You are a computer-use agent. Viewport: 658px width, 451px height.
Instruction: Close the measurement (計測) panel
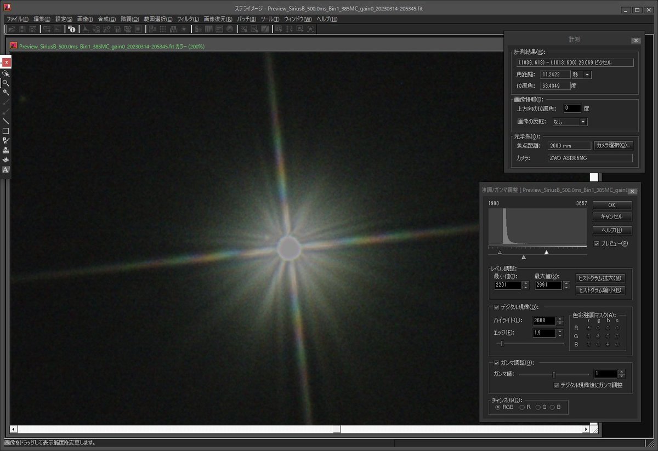tap(636, 41)
